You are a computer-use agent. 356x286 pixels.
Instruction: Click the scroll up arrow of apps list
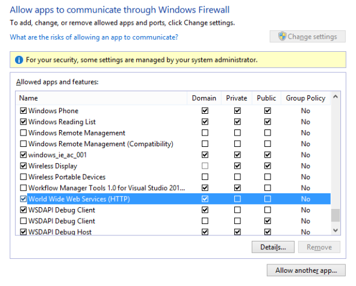pos(336,97)
